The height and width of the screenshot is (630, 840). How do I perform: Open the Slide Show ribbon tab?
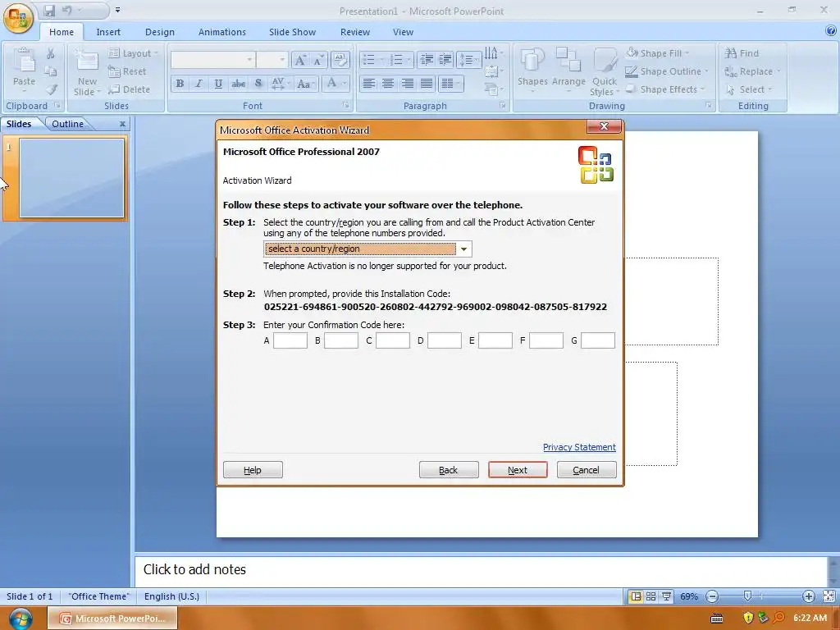pos(293,32)
